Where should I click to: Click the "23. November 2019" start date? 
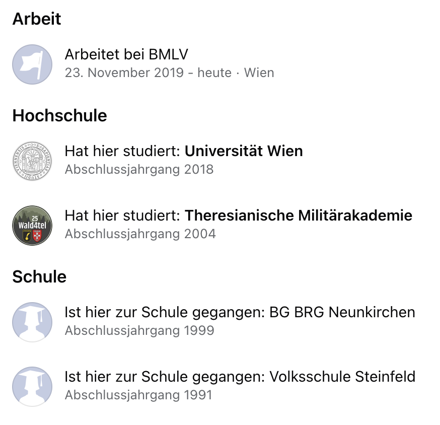[124, 73]
